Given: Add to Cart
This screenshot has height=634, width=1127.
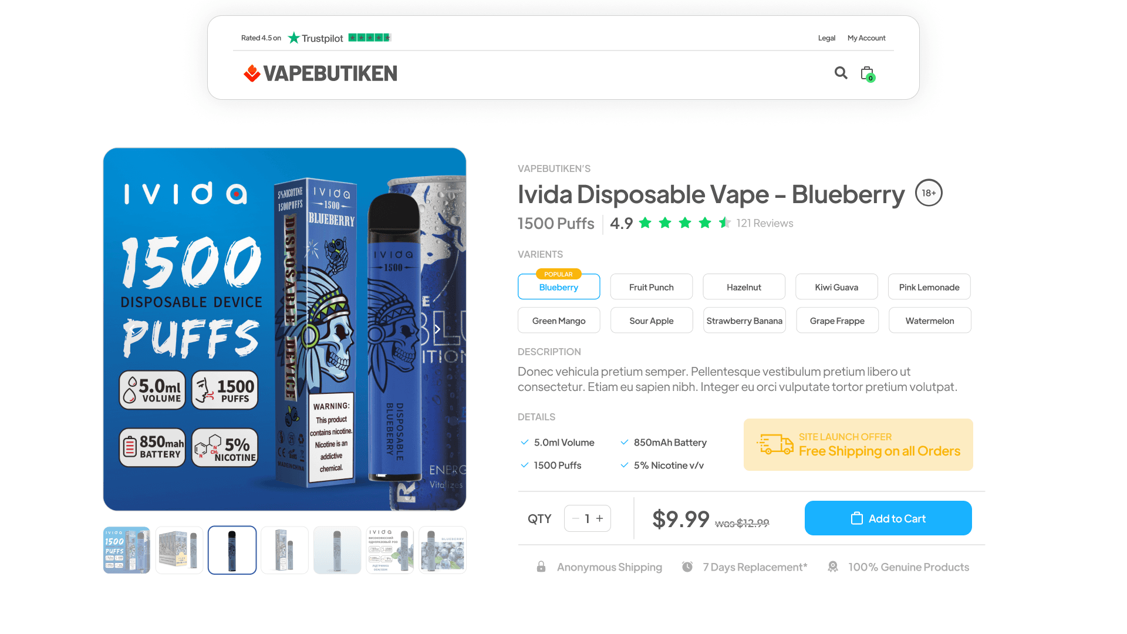Looking at the screenshot, I should [888, 518].
